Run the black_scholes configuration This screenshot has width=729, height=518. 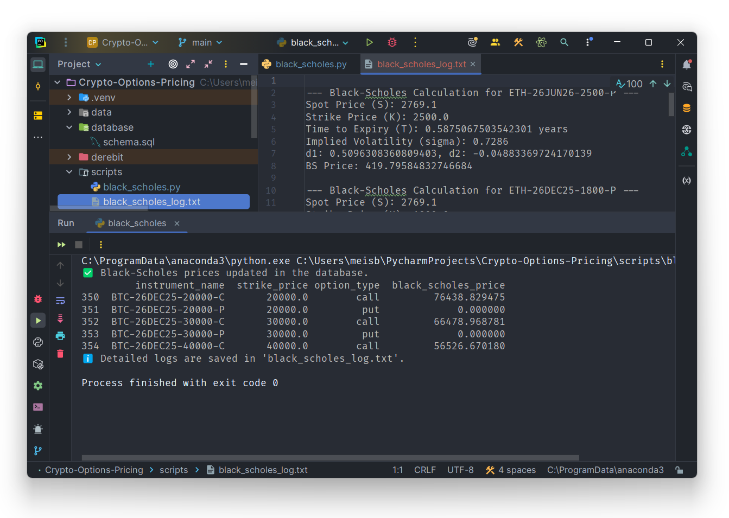point(369,42)
